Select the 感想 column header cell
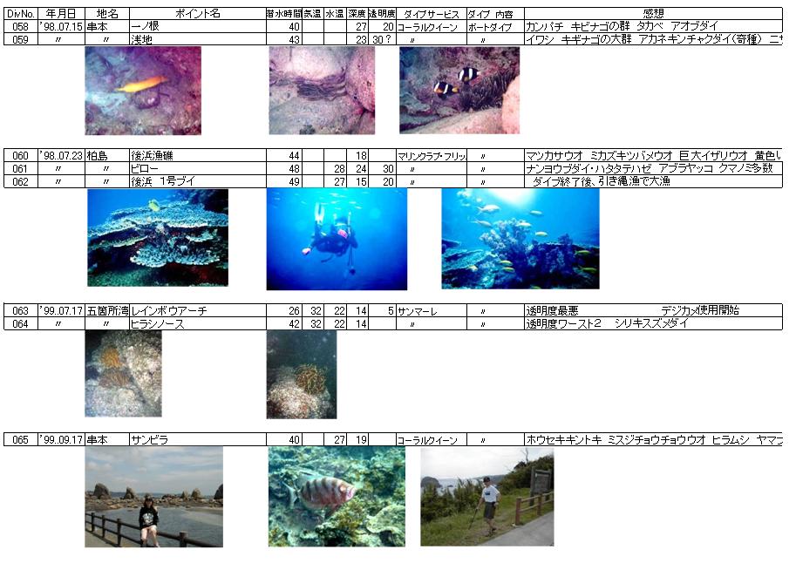Screen dimensions: 796x563 (652, 15)
